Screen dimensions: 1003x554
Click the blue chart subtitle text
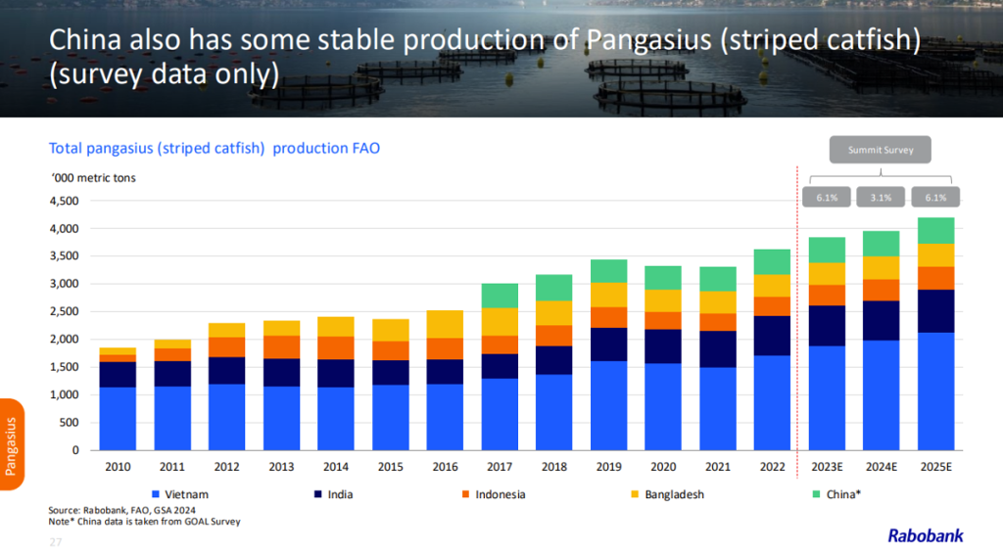tap(215, 148)
